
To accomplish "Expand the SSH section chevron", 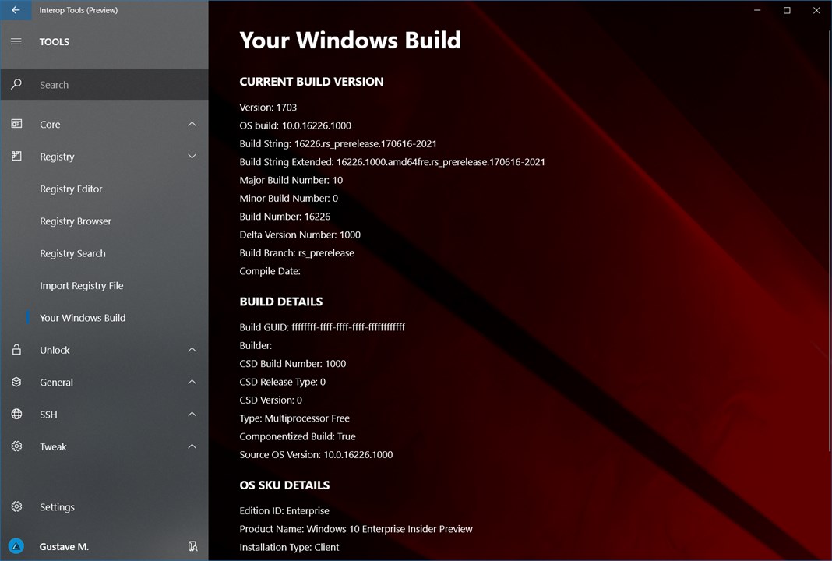I will pos(192,414).
